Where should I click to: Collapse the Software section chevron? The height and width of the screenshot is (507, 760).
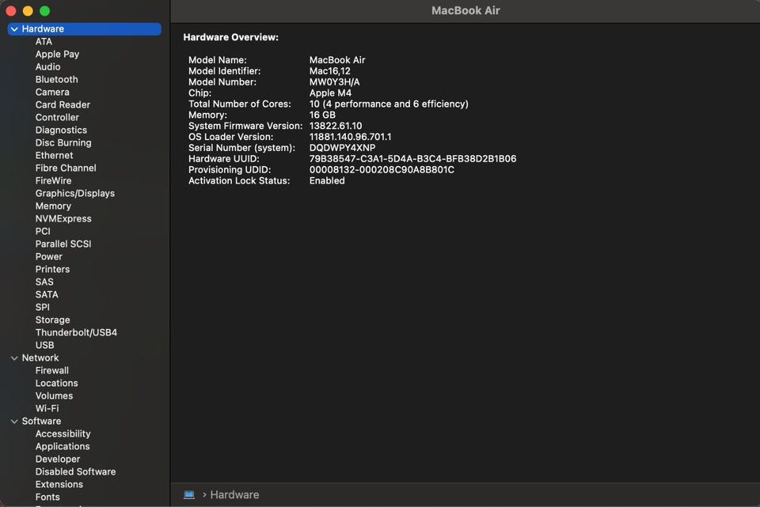[14, 422]
